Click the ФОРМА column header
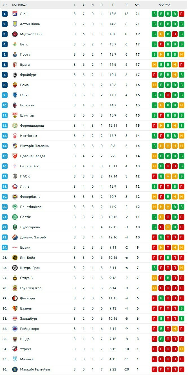Screen dimensions: 188x375 coord(164,5)
